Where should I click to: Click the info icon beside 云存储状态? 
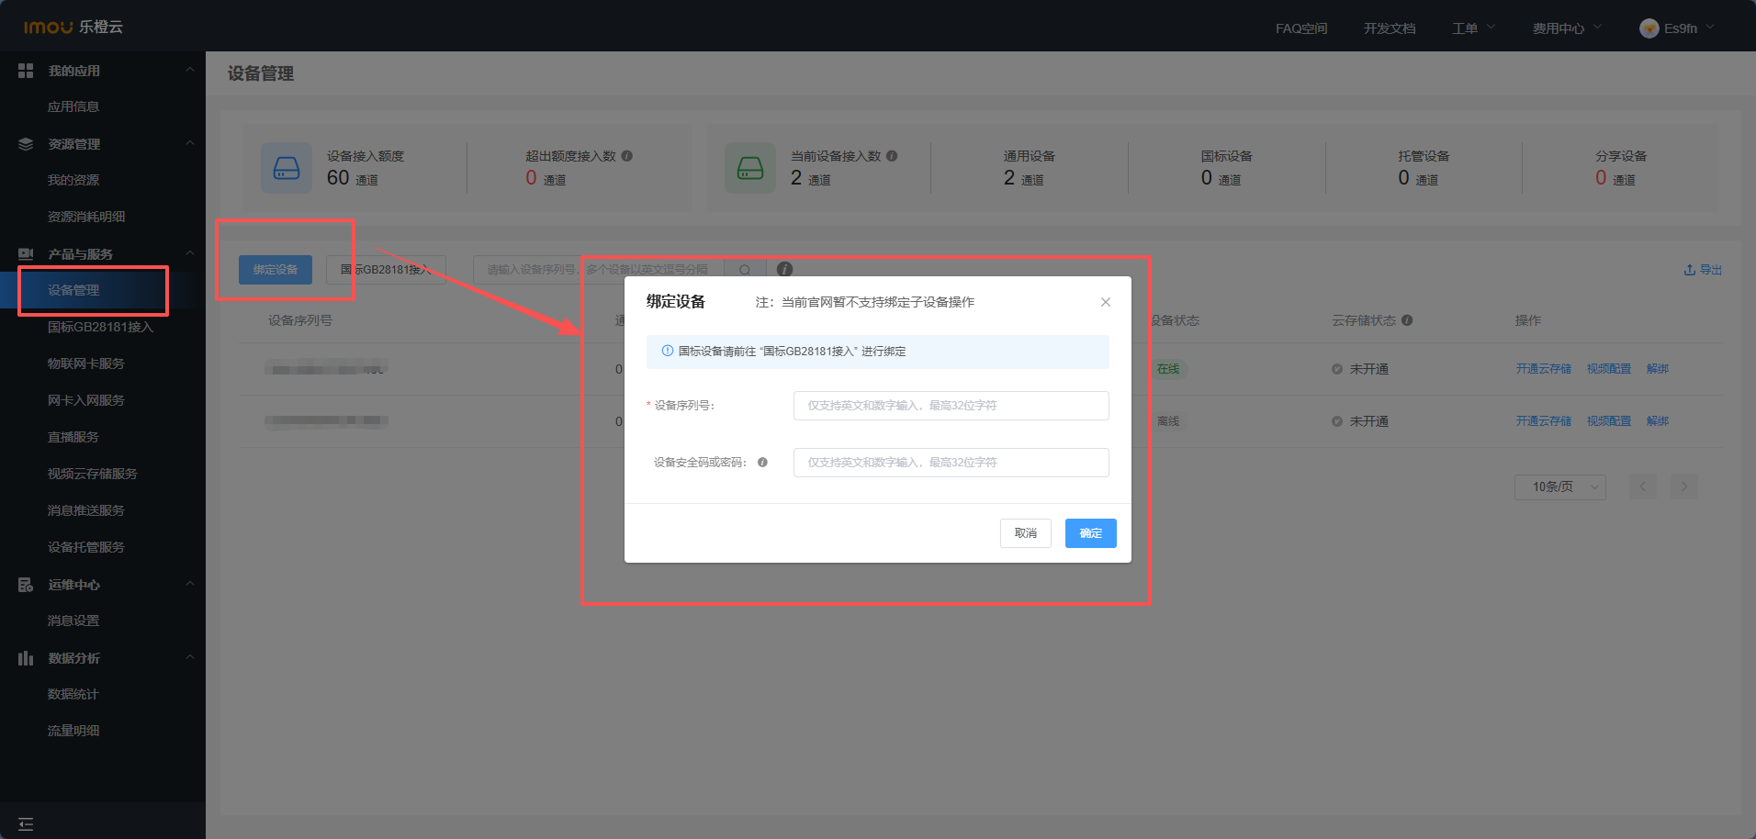pos(1407,320)
